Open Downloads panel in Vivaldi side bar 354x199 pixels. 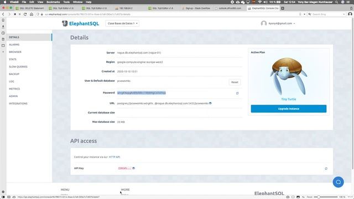3,27
